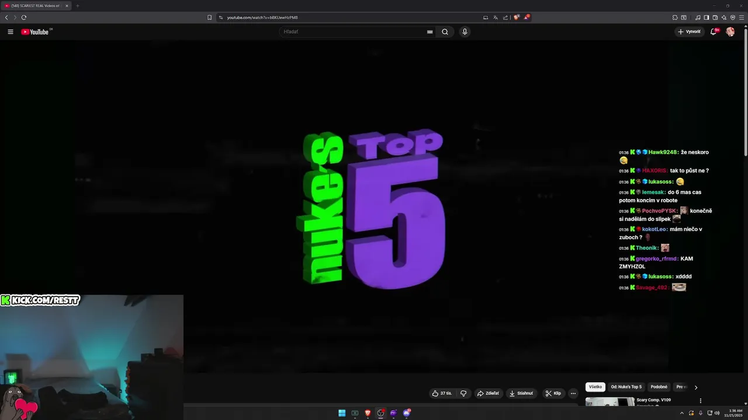
Task: Dislike the video with thumbs-down
Action: [463, 393]
